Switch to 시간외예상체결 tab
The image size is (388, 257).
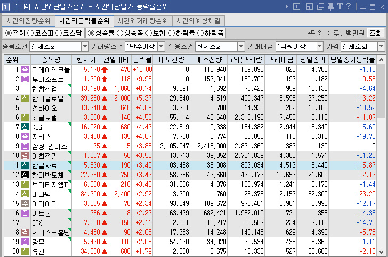pyautogui.click(x=198, y=21)
